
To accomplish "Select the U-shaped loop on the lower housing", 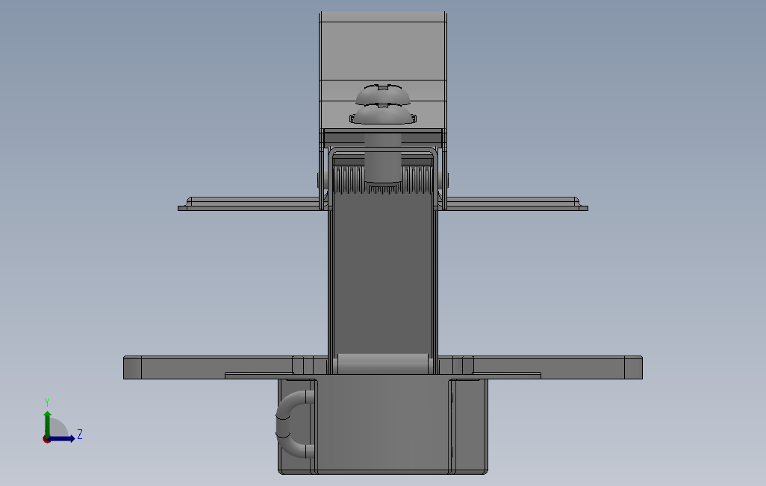I will tap(295, 423).
